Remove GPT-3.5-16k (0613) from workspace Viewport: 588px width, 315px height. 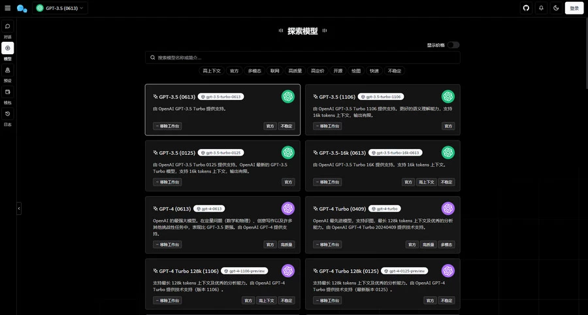(327, 182)
